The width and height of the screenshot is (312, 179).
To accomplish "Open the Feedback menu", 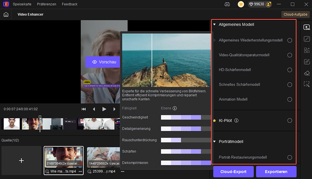I will (x=70, y=4).
